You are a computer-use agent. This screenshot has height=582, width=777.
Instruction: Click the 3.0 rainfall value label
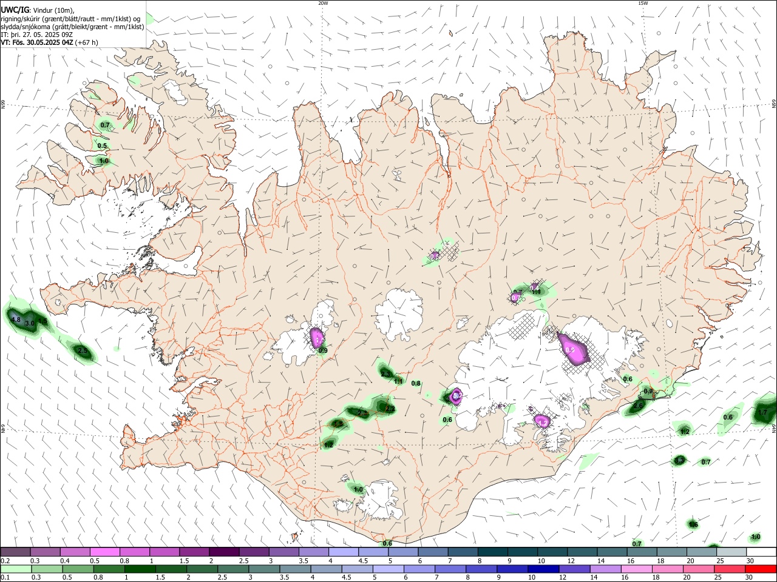29,324
